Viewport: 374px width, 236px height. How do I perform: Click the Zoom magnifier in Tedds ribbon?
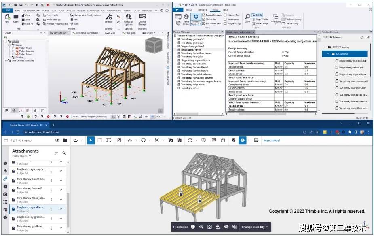coord(247,18)
